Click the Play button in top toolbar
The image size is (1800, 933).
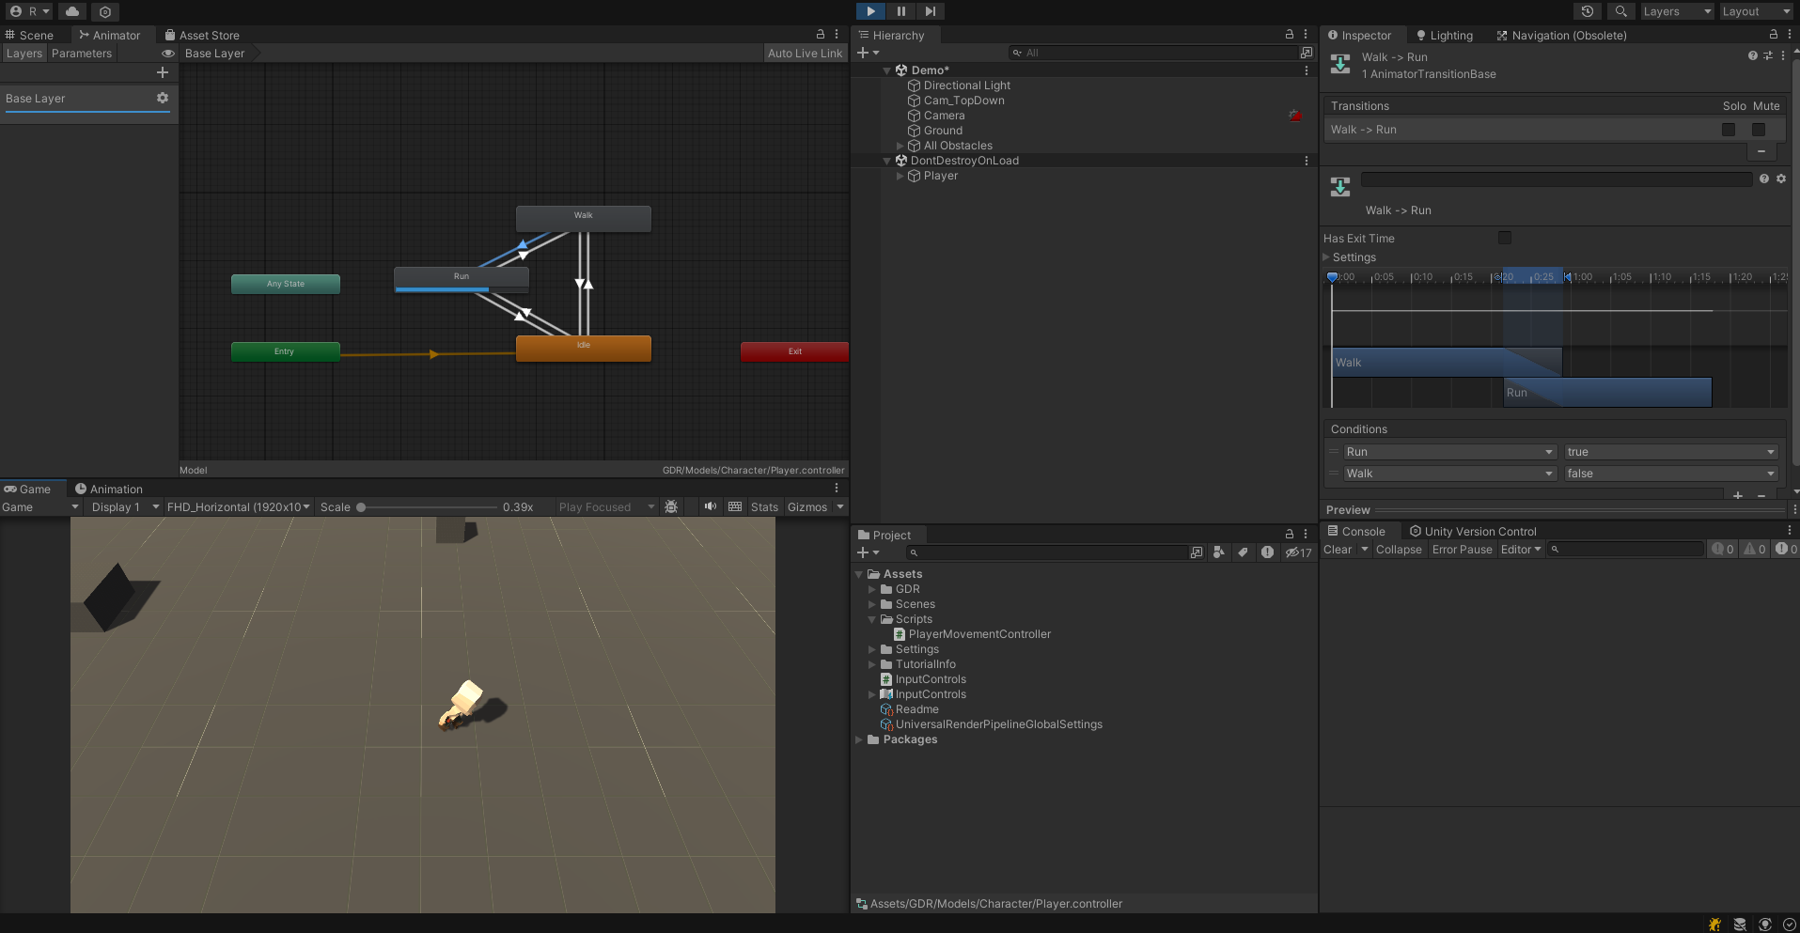tap(870, 11)
